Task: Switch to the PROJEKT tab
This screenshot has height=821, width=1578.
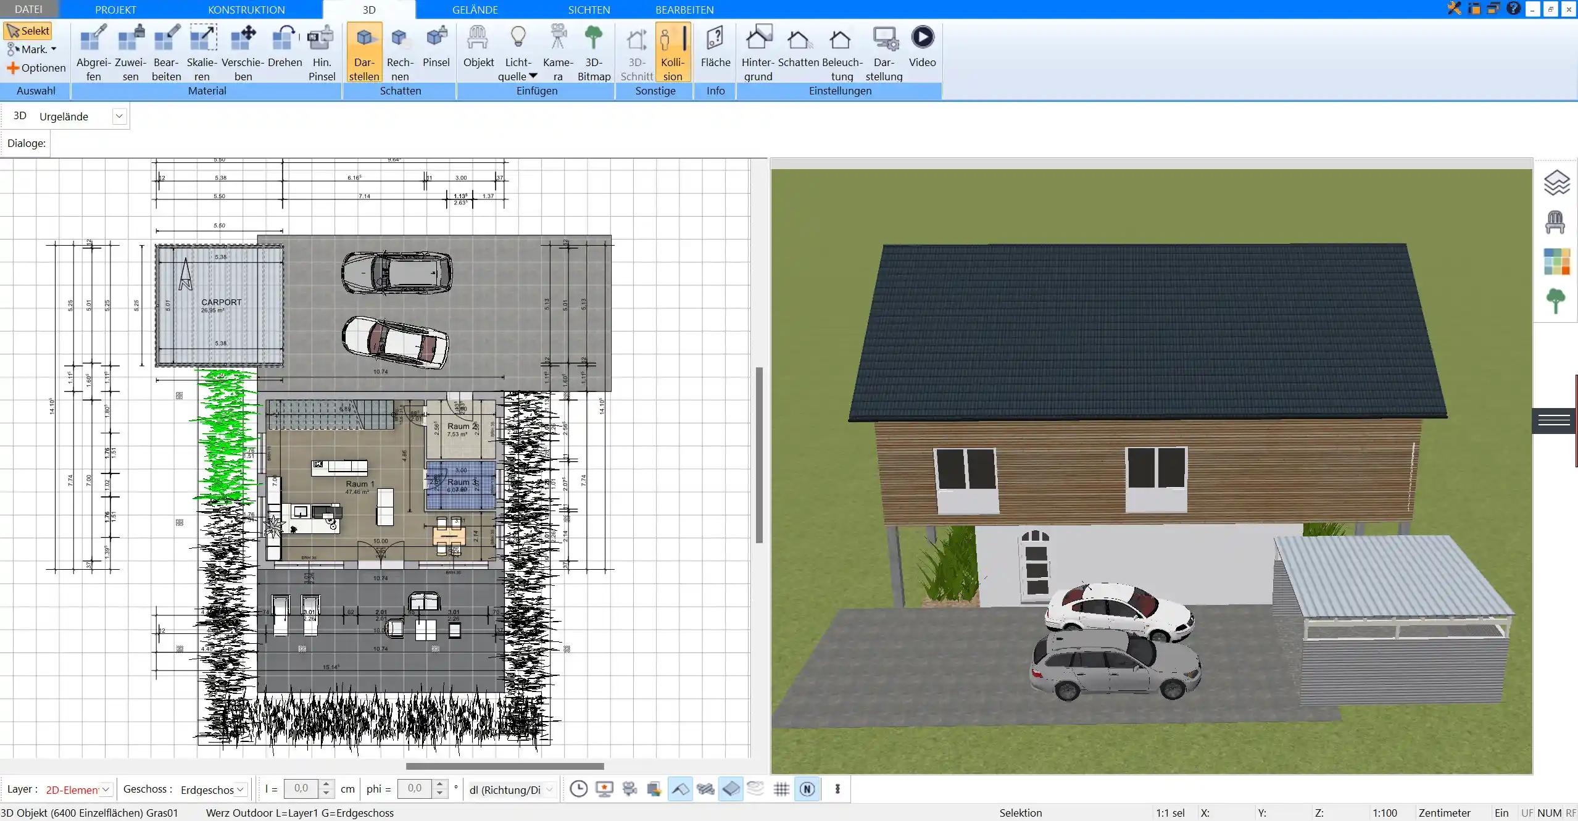Action: (x=115, y=9)
